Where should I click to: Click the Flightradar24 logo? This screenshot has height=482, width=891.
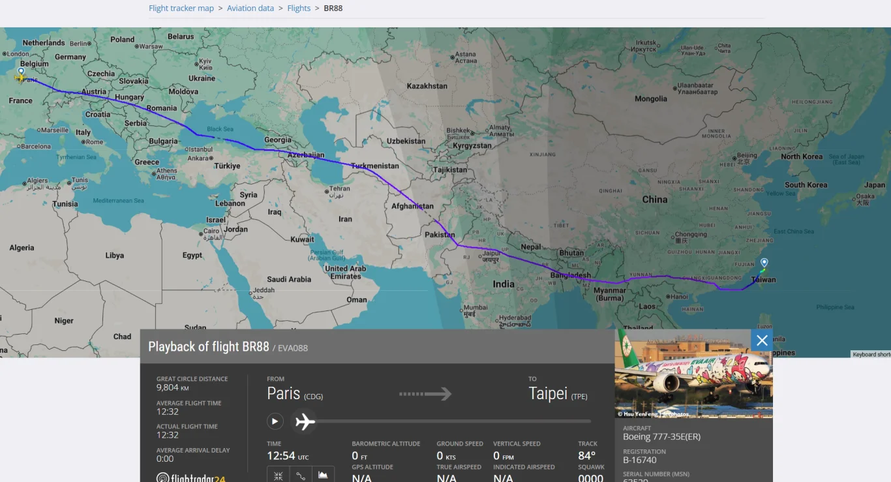[191, 477]
